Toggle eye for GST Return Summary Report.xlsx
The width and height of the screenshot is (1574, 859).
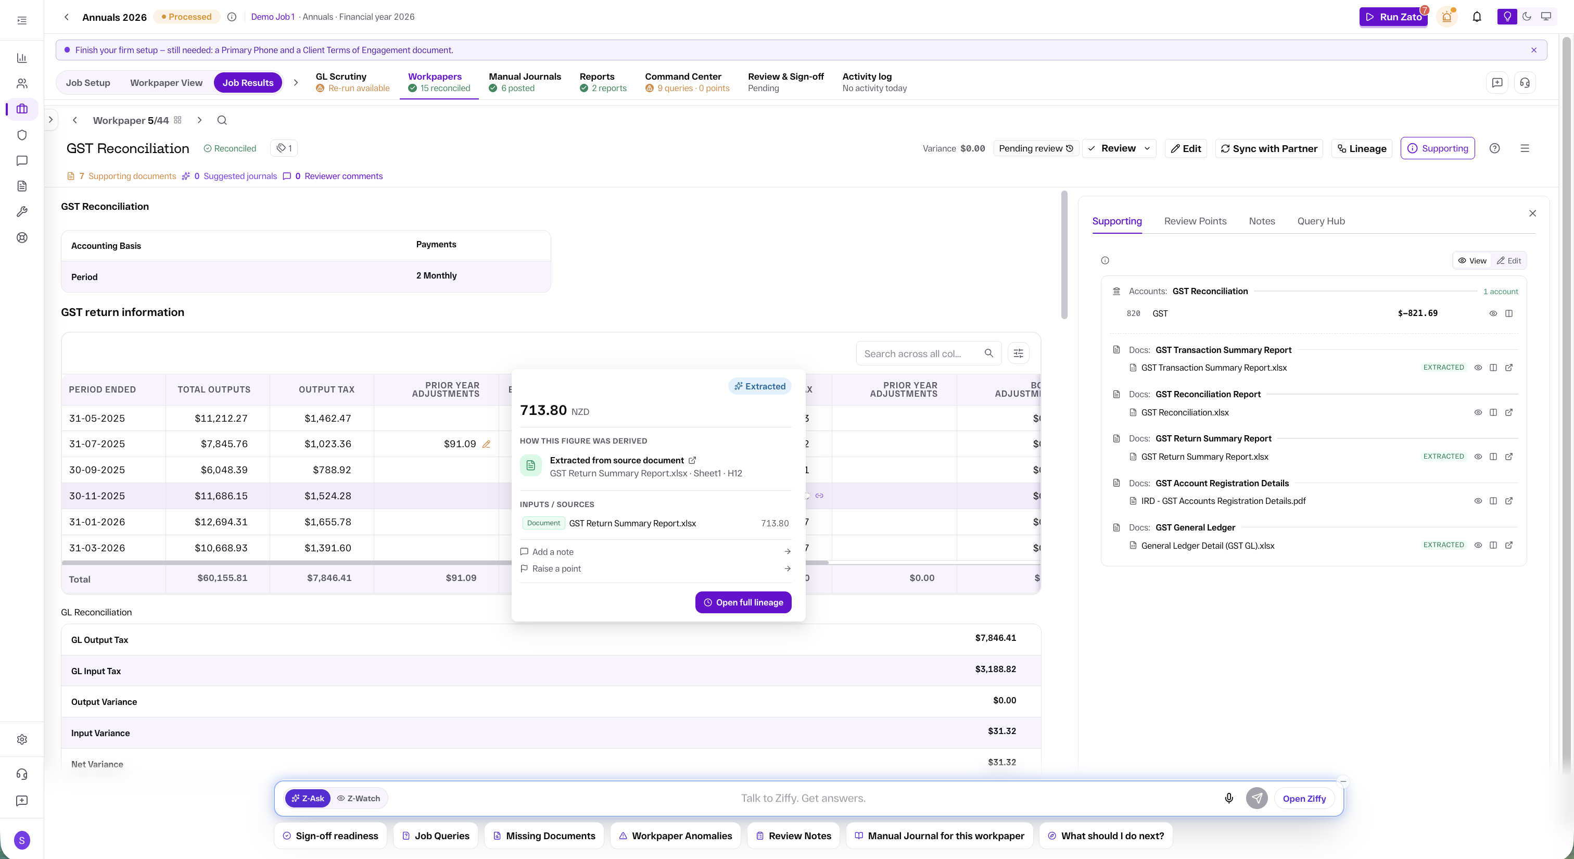1478,457
